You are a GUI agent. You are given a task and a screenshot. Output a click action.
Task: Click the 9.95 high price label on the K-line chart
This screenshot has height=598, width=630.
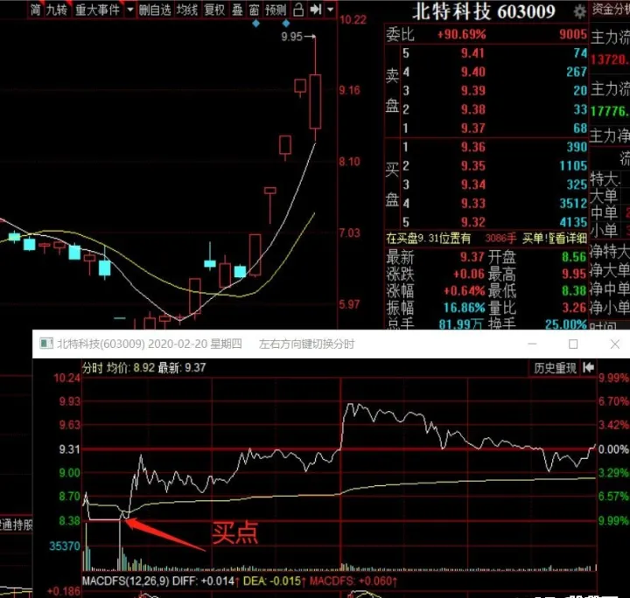(291, 37)
